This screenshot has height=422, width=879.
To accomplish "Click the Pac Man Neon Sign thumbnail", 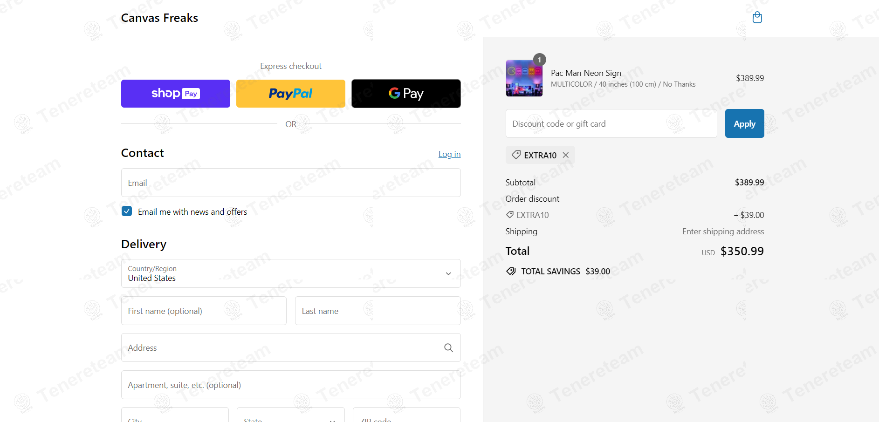I will 524,78.
